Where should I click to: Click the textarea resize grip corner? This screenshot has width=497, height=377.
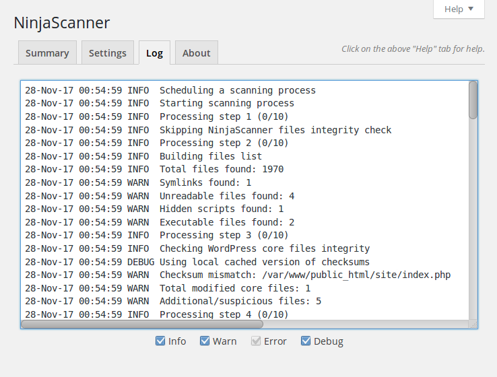473,324
